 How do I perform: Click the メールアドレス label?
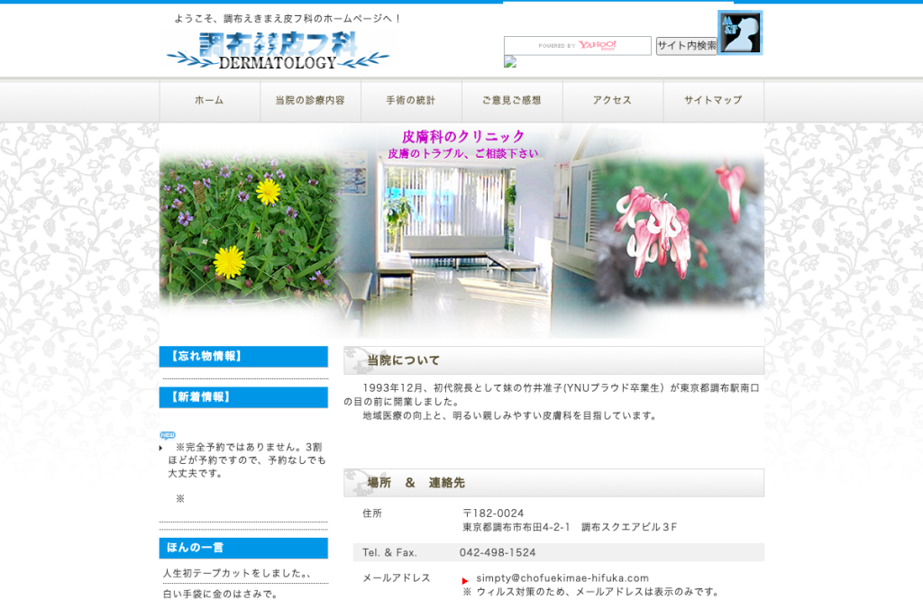pyautogui.click(x=397, y=578)
